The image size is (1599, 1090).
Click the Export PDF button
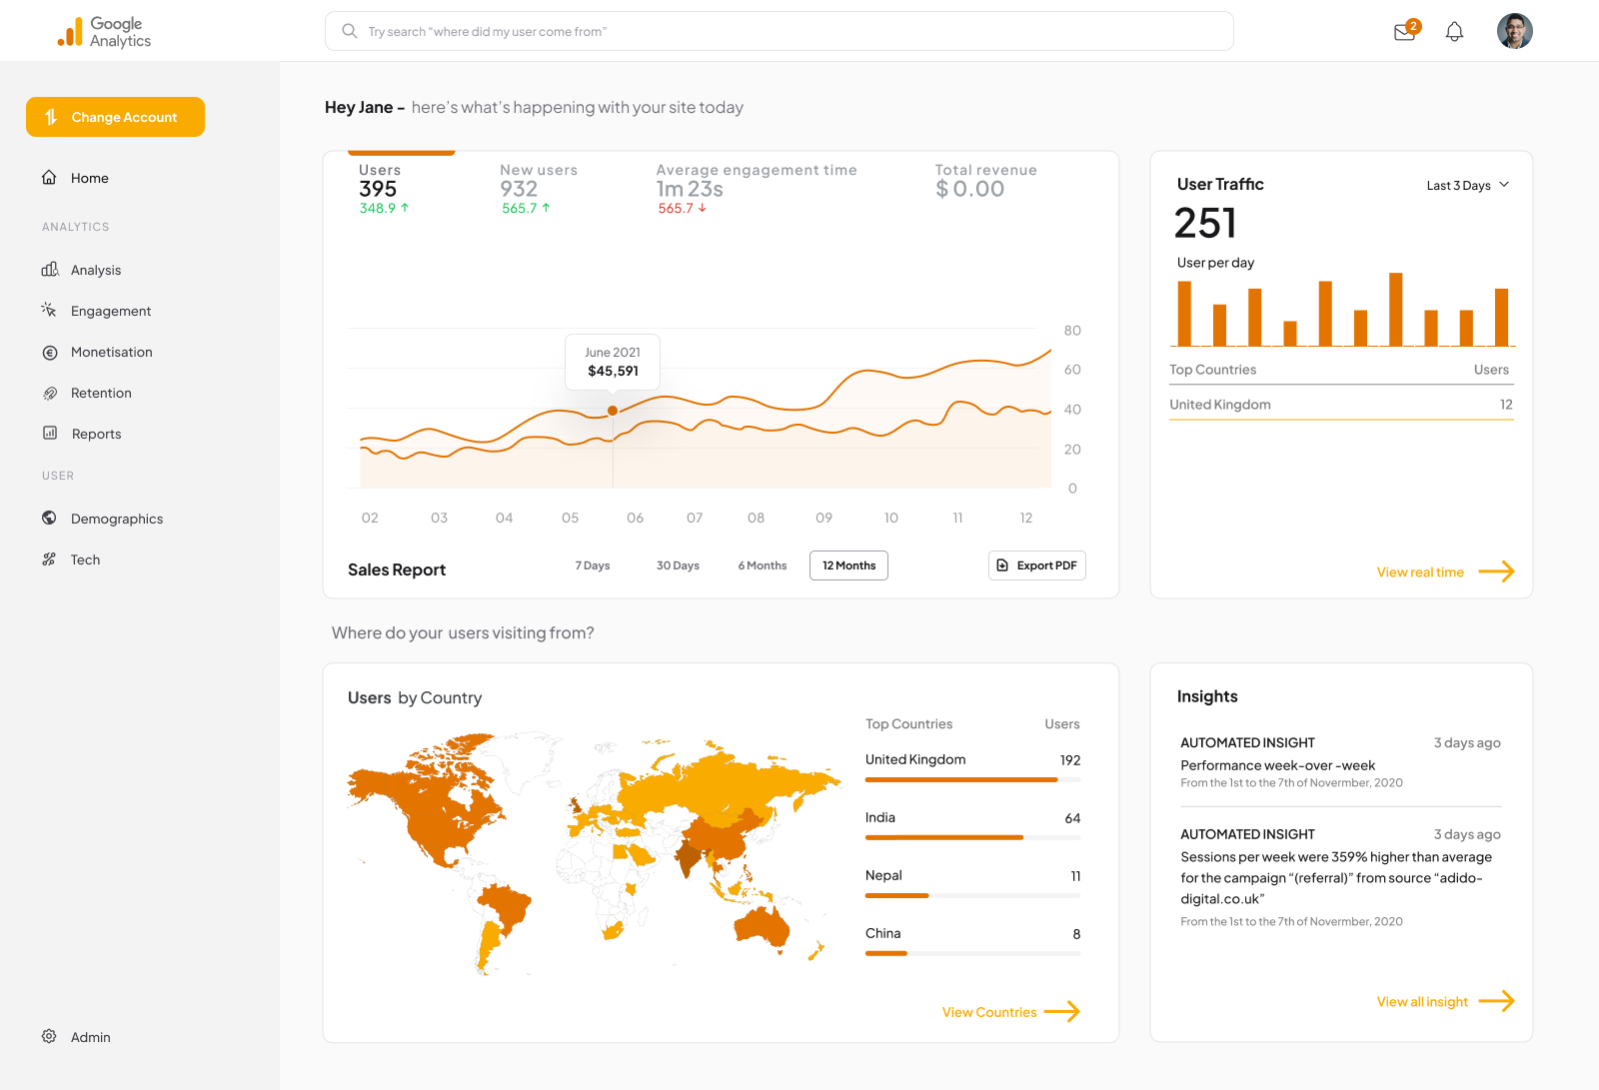point(1036,565)
